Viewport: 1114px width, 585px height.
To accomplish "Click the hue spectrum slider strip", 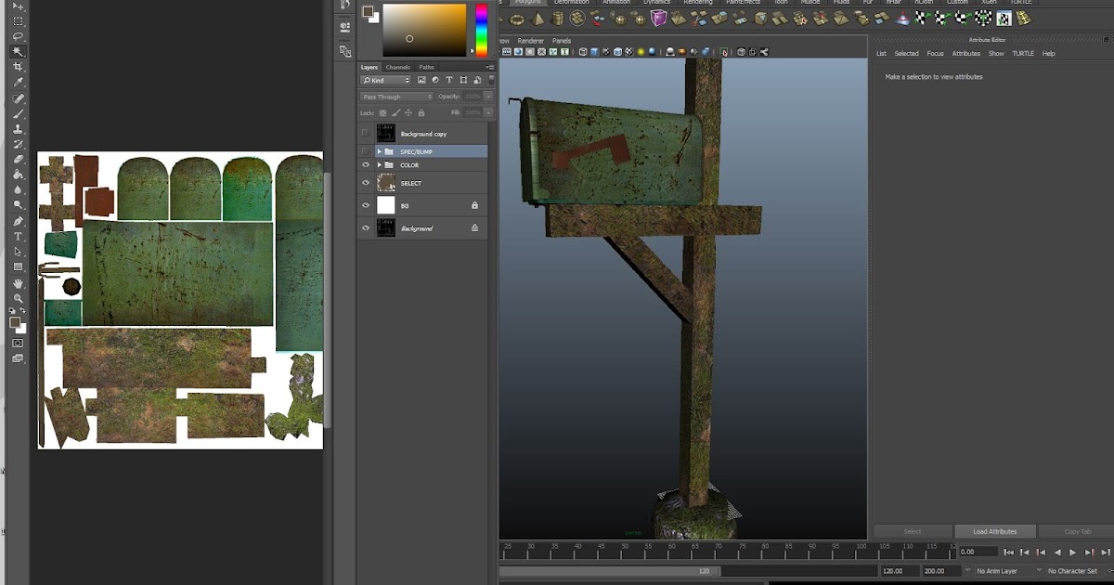I will [x=482, y=31].
